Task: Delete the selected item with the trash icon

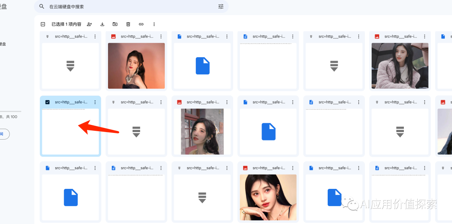Action: point(128,24)
